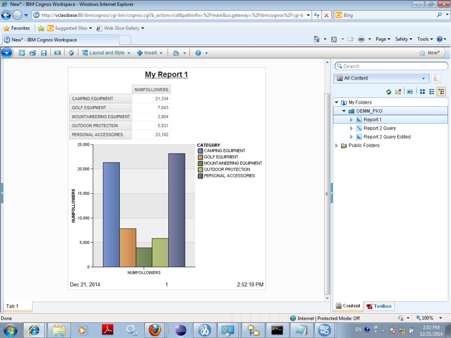
Task: Click the Firefox icon in the taskbar
Action: (155, 330)
